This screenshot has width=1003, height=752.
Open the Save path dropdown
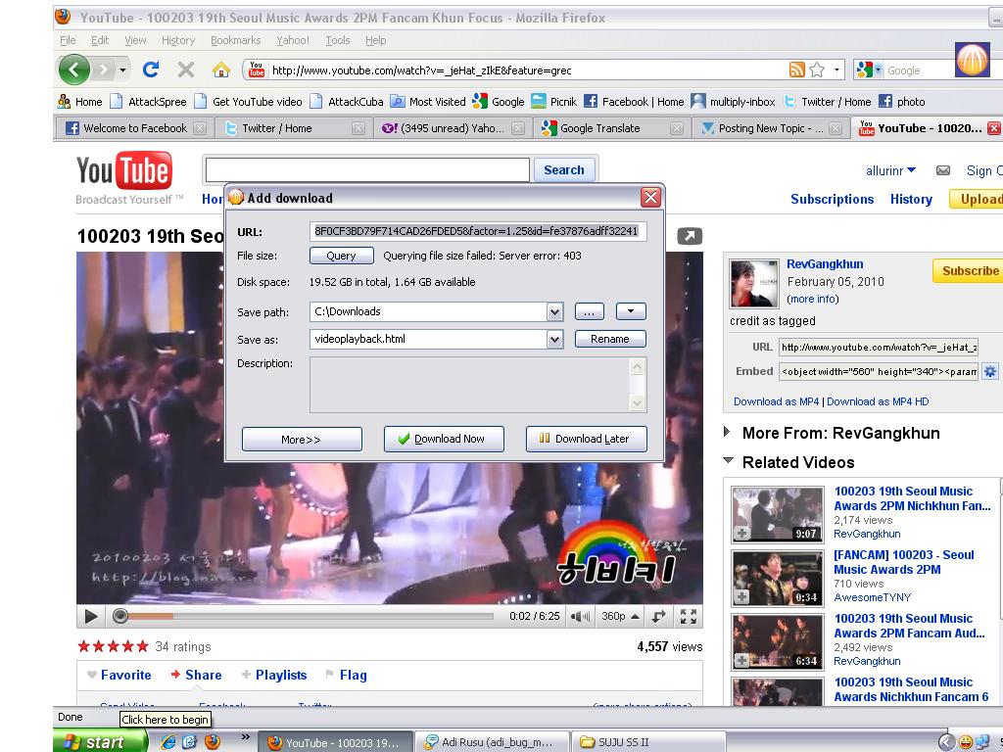pyautogui.click(x=554, y=311)
